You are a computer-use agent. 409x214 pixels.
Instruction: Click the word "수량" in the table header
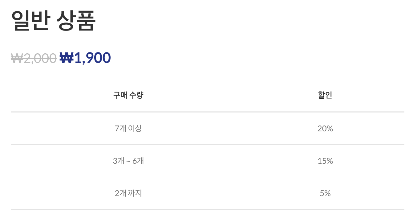137,95
